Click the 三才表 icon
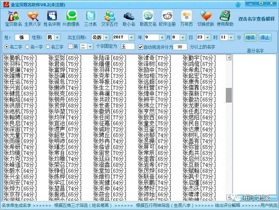The height and width of the screenshot is (210, 279). coord(90,18)
